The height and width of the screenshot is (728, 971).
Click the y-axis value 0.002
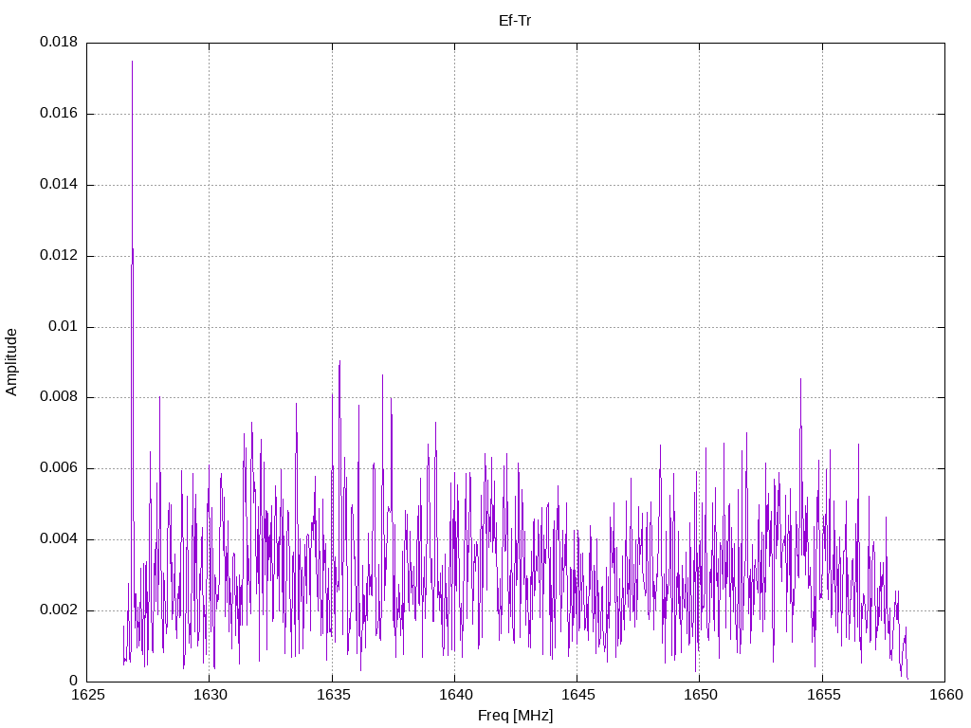[x=59, y=610]
